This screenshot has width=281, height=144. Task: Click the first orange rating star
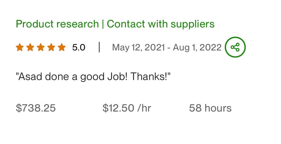20,47
